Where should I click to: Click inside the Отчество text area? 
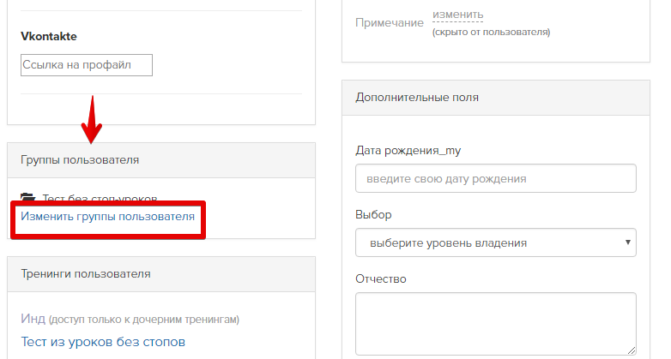click(x=496, y=324)
